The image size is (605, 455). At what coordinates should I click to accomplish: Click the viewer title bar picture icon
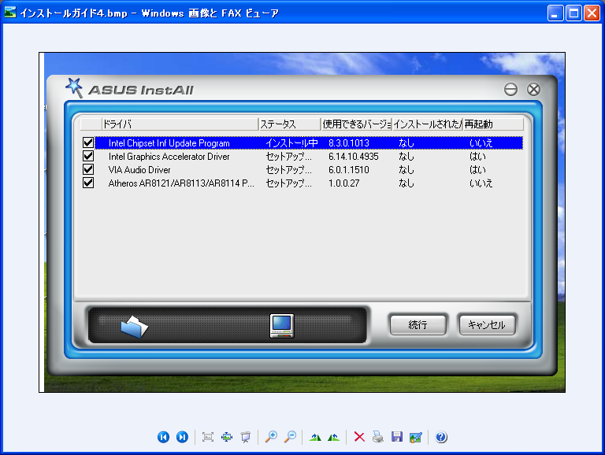[10, 13]
